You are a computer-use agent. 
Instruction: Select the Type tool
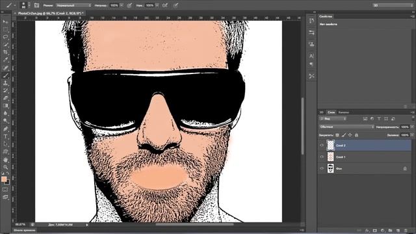click(5, 136)
